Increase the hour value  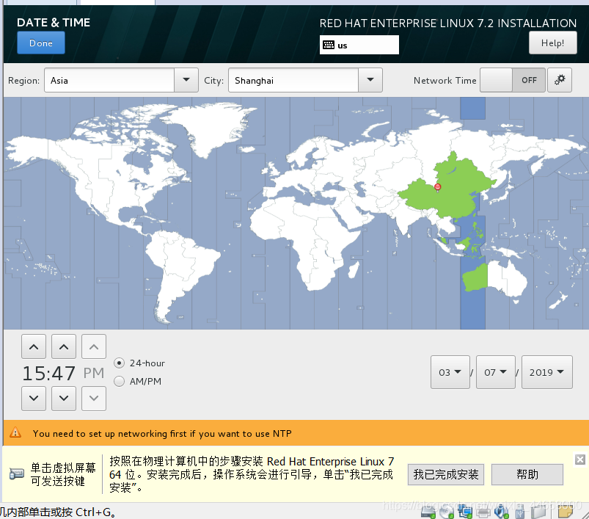[x=34, y=346]
